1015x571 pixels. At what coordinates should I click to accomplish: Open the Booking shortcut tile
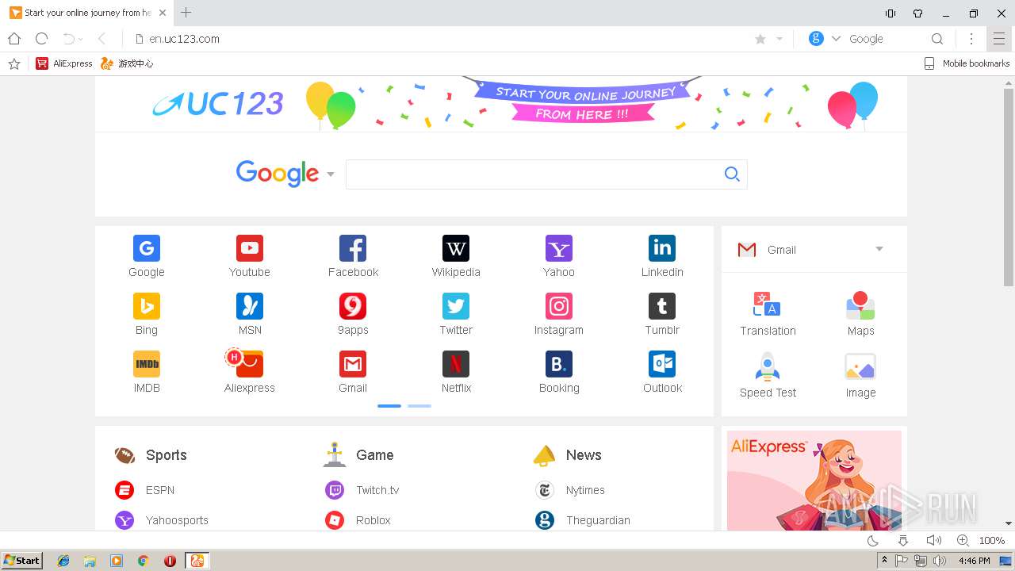pyautogui.click(x=559, y=372)
